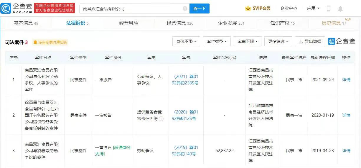Viewport: 361px width, 168px height.
Task: Clear the search box with the X icon
Action: click(185, 9)
